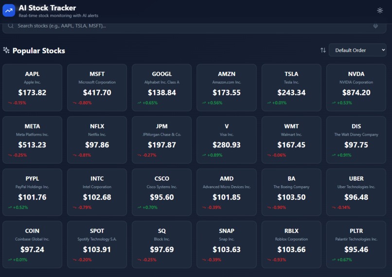
Task: Click the uptrend icon on DIS card
Action: 334,155
